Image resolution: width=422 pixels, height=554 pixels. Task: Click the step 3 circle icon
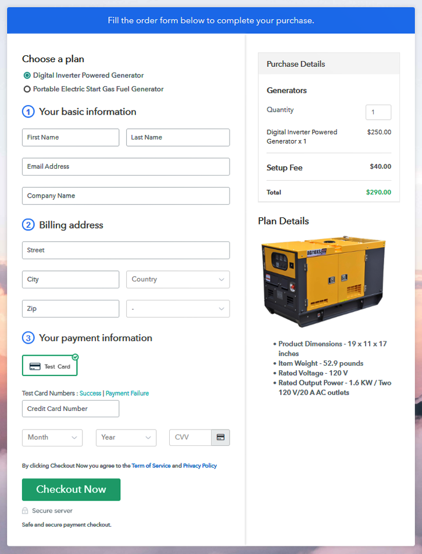(x=28, y=338)
